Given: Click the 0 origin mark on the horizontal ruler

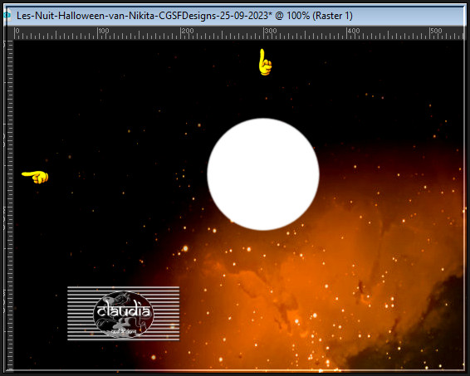Looking at the screenshot, I should [x=17, y=31].
